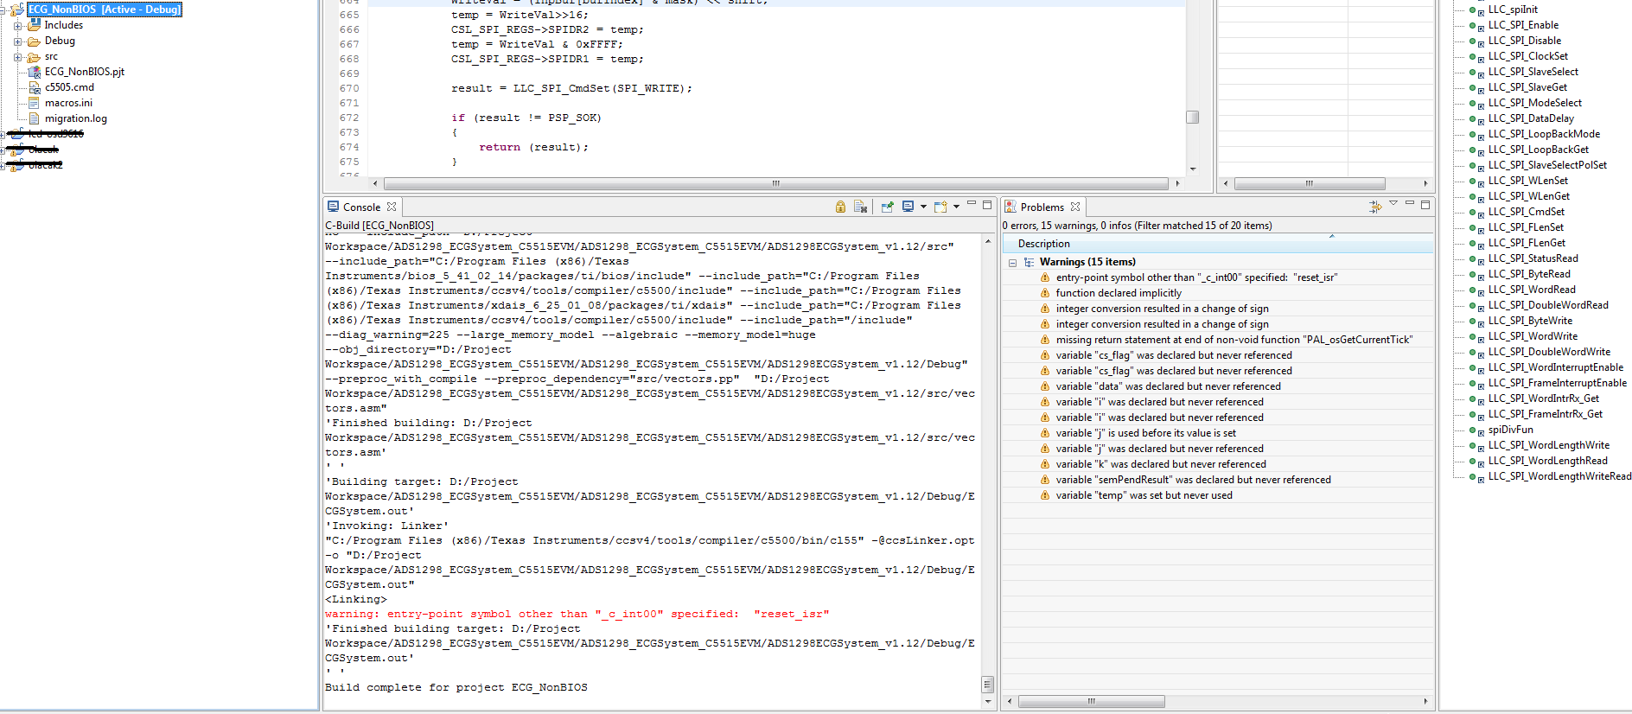
Task: Click the Console scroll-up arrow
Action: tap(987, 241)
